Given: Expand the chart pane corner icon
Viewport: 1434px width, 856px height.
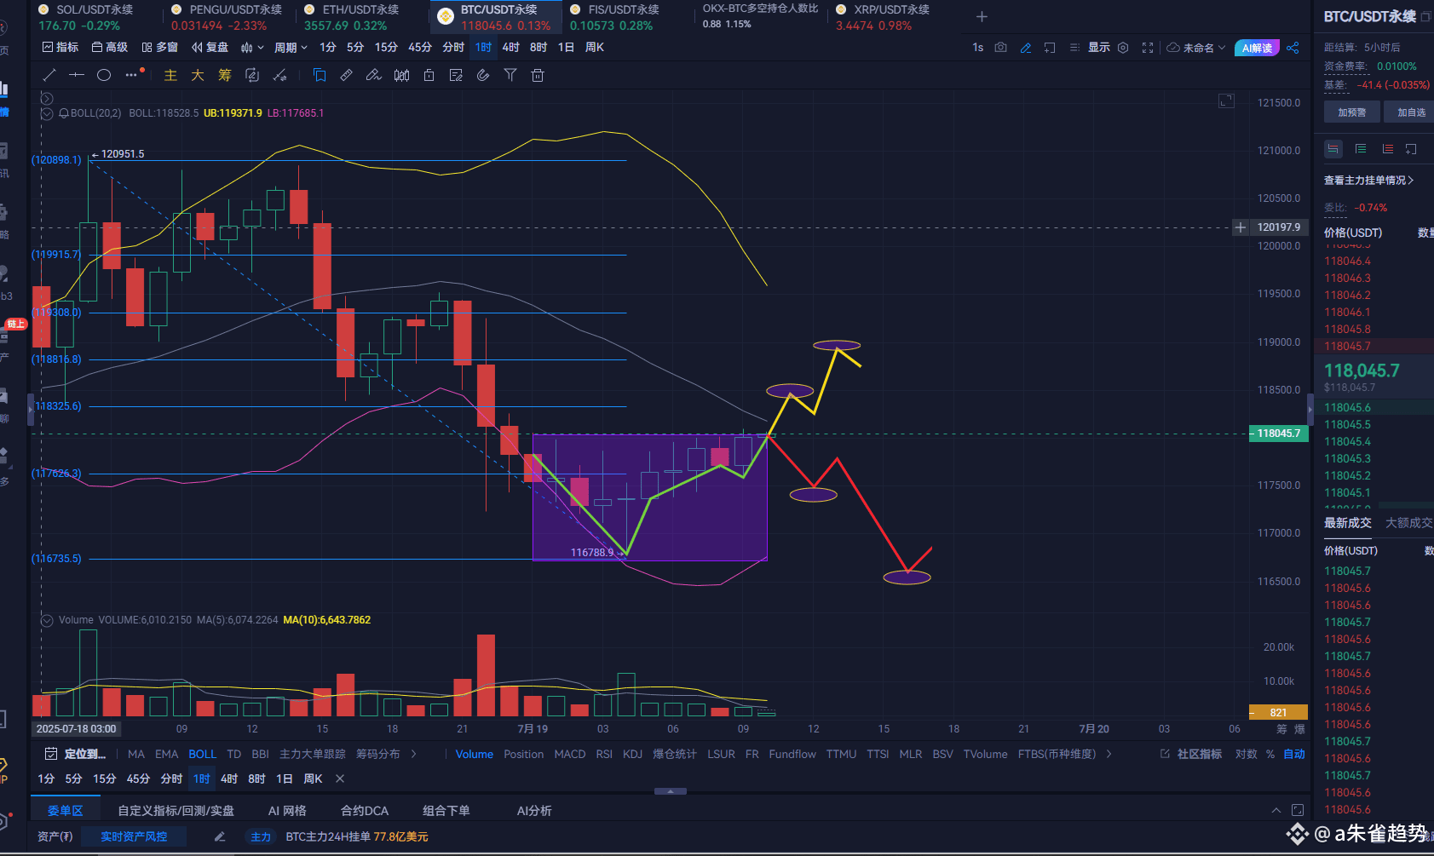Looking at the screenshot, I should click(x=1226, y=101).
